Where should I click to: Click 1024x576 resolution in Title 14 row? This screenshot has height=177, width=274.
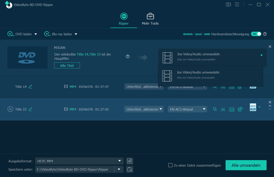pos(86,87)
